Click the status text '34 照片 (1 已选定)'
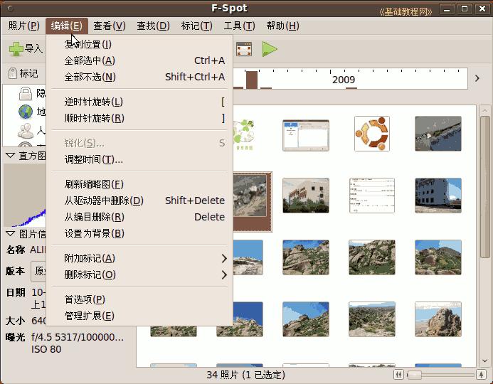This screenshot has height=384, width=493. pos(246,375)
